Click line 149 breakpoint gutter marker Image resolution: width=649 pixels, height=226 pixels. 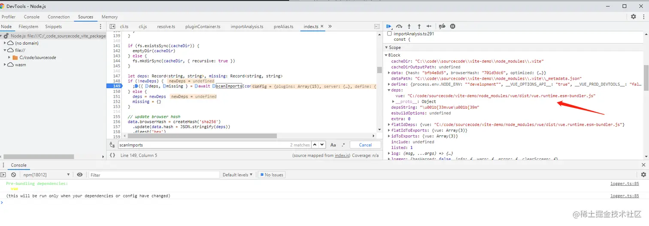pos(115,86)
